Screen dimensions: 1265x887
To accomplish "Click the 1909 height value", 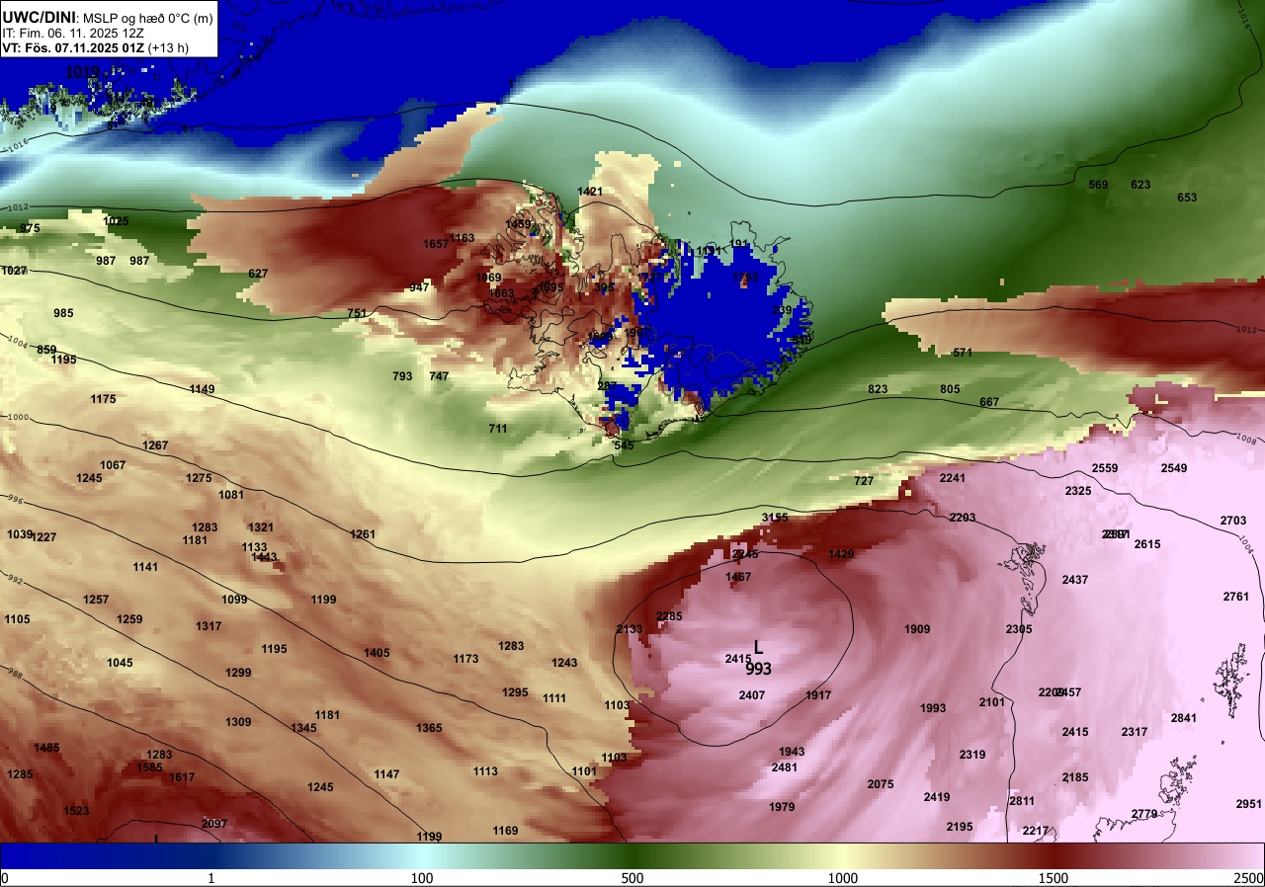I will pyautogui.click(x=917, y=629).
